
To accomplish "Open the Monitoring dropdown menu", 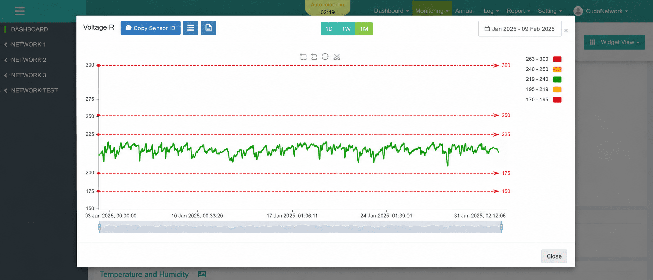I will pyautogui.click(x=432, y=11).
